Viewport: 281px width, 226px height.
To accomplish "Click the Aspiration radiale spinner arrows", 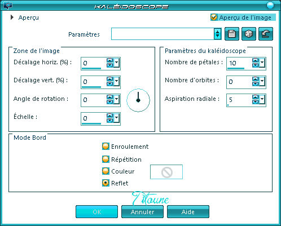I will point(256,99).
